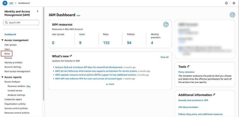The height and width of the screenshot is (117, 239).
Task: Click the hexagon settings icon in top bar
Action: pos(234,3)
